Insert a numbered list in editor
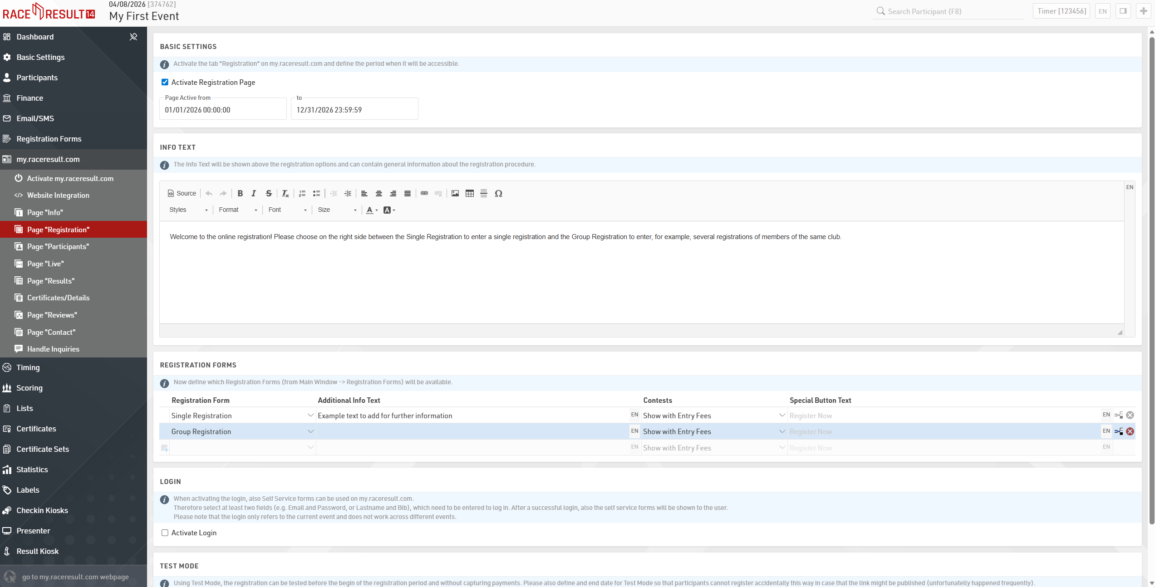This screenshot has width=1155, height=587. click(x=302, y=193)
